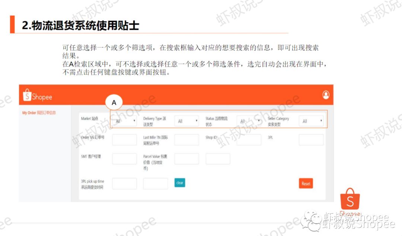Open the user account icon top right
Screen dimensions: 402x236
point(326,95)
